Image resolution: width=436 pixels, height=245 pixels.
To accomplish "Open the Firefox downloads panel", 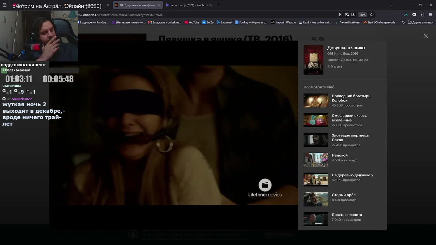I will click(x=406, y=15).
